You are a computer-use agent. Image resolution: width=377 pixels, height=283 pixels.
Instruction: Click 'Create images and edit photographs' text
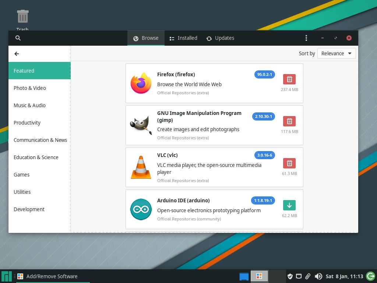point(198,129)
